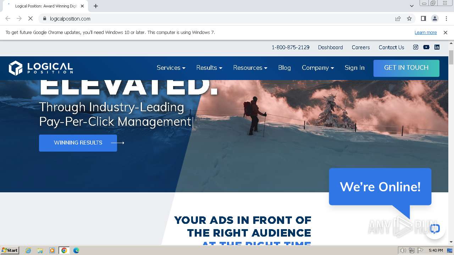This screenshot has width=454, height=255.
Task: Open the Careers link
Action: 361,47
